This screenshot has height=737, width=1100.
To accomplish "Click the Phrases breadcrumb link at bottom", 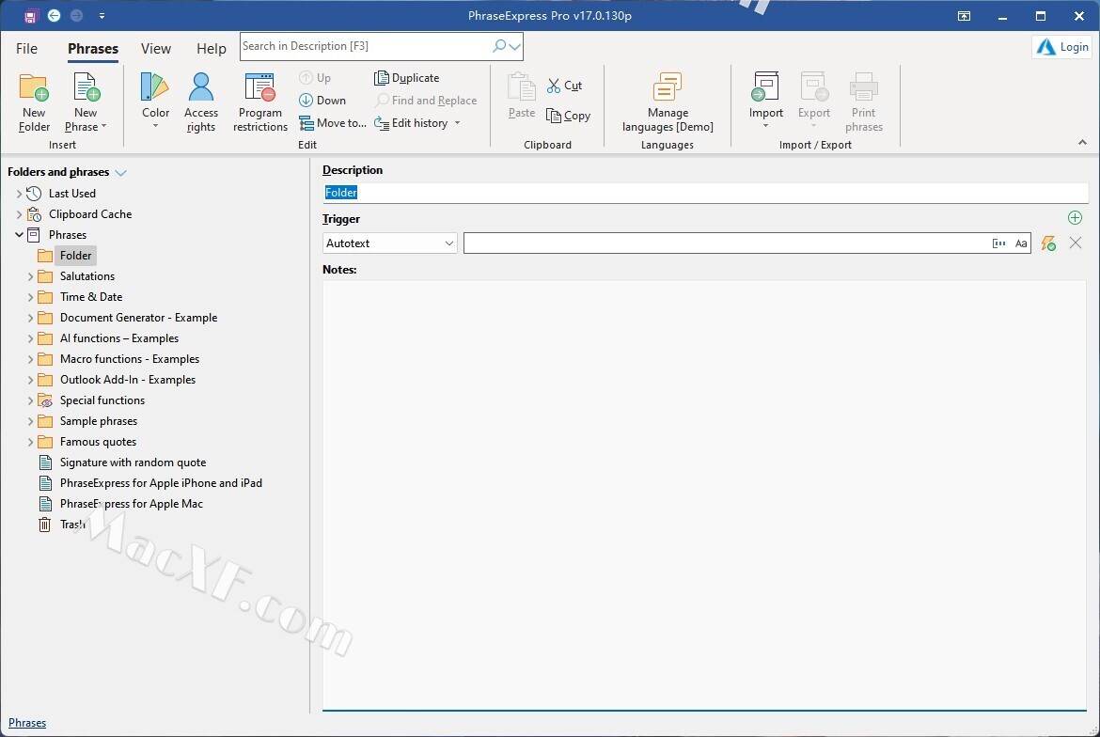I will coord(27,722).
